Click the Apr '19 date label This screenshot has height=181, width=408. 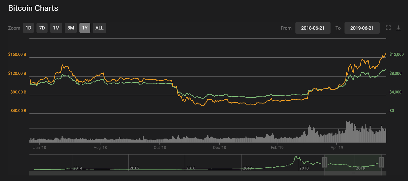click(337, 147)
